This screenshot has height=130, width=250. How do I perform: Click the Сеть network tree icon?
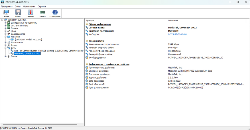click(x=9, y=48)
